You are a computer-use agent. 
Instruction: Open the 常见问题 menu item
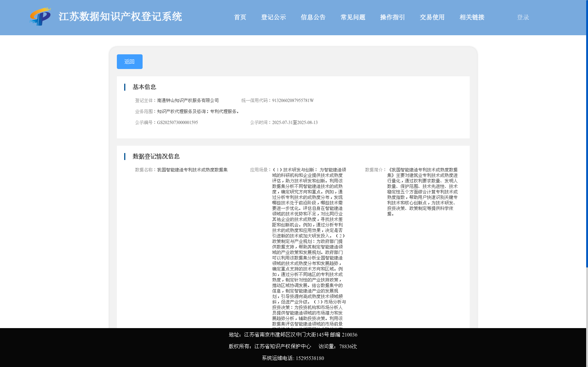point(353,17)
